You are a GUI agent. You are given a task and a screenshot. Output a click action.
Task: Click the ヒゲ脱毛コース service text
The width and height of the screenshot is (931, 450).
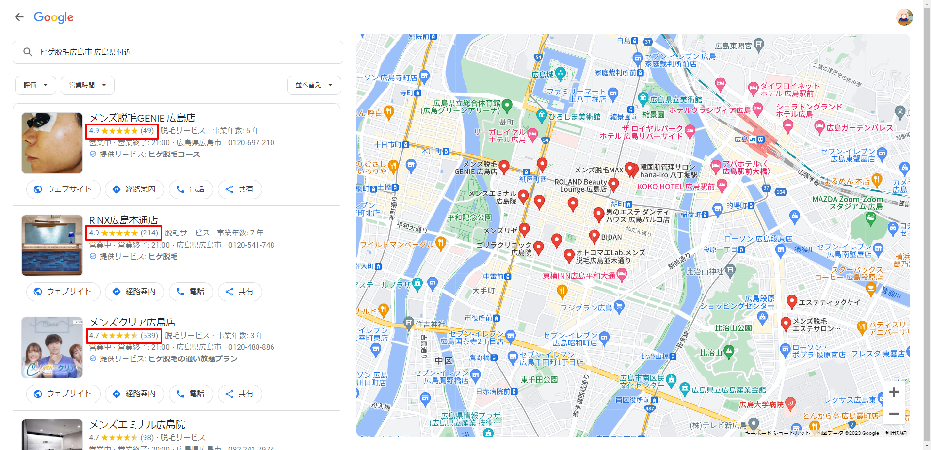point(174,155)
